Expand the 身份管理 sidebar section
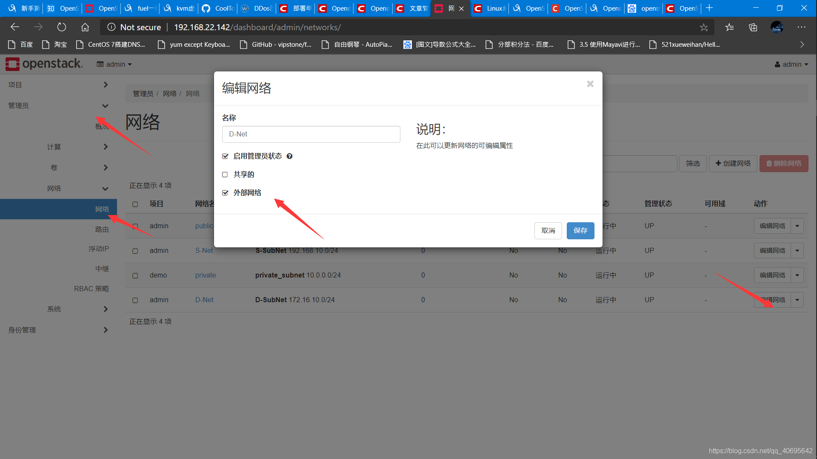The width and height of the screenshot is (817, 459). (x=58, y=330)
